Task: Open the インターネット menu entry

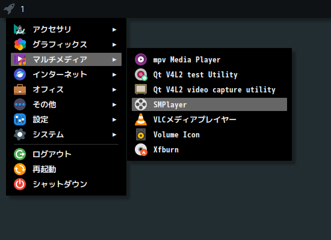Action: click(66, 74)
